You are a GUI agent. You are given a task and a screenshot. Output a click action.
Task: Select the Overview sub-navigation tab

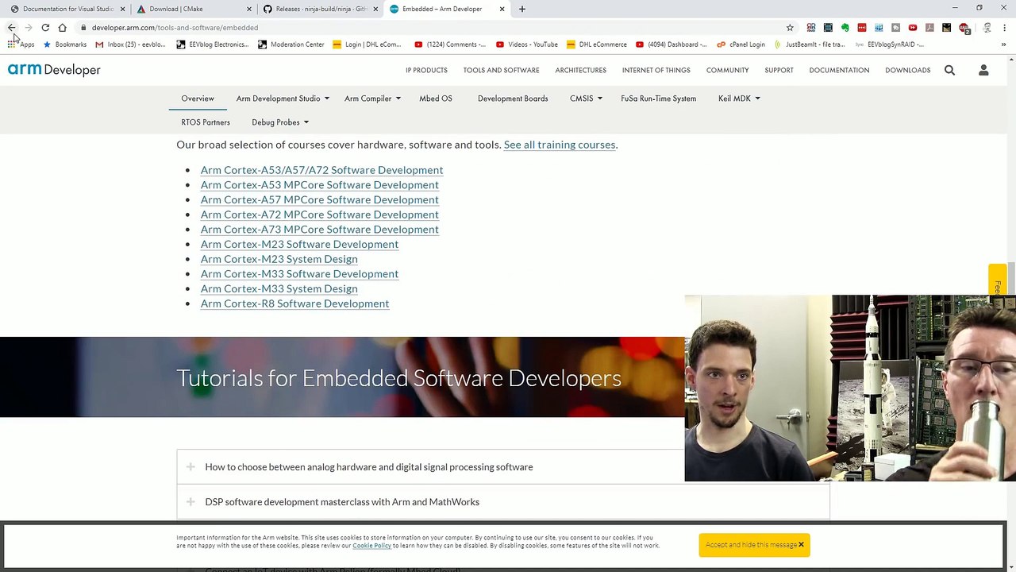(198, 99)
